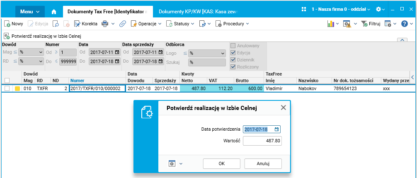Viewport: 417px width, 178px height.
Task: Click the calendar icon in Data Od field
Action: tap(117, 52)
